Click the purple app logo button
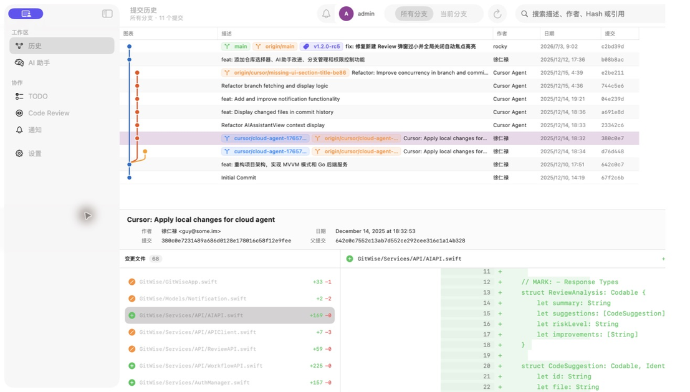690x392 pixels. (26, 14)
